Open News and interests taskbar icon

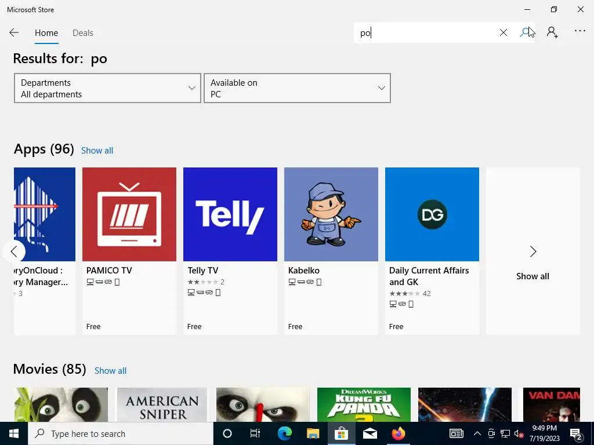456,433
